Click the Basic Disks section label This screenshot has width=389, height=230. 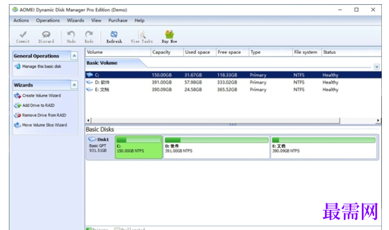pos(99,129)
